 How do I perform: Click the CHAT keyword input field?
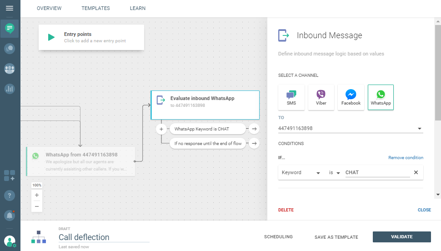click(377, 173)
